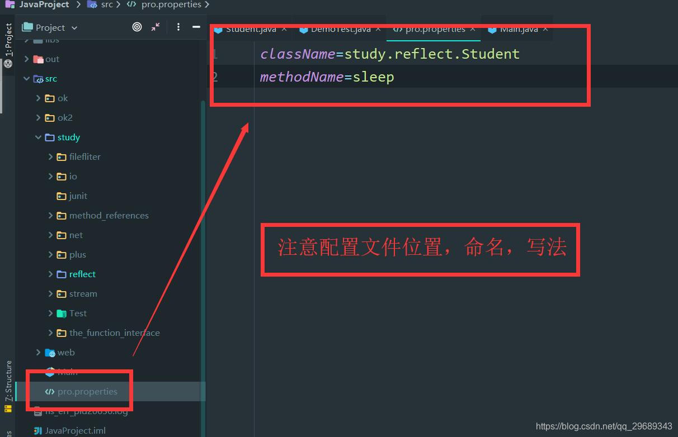
Task: Select the study package name
Action: (x=69, y=137)
